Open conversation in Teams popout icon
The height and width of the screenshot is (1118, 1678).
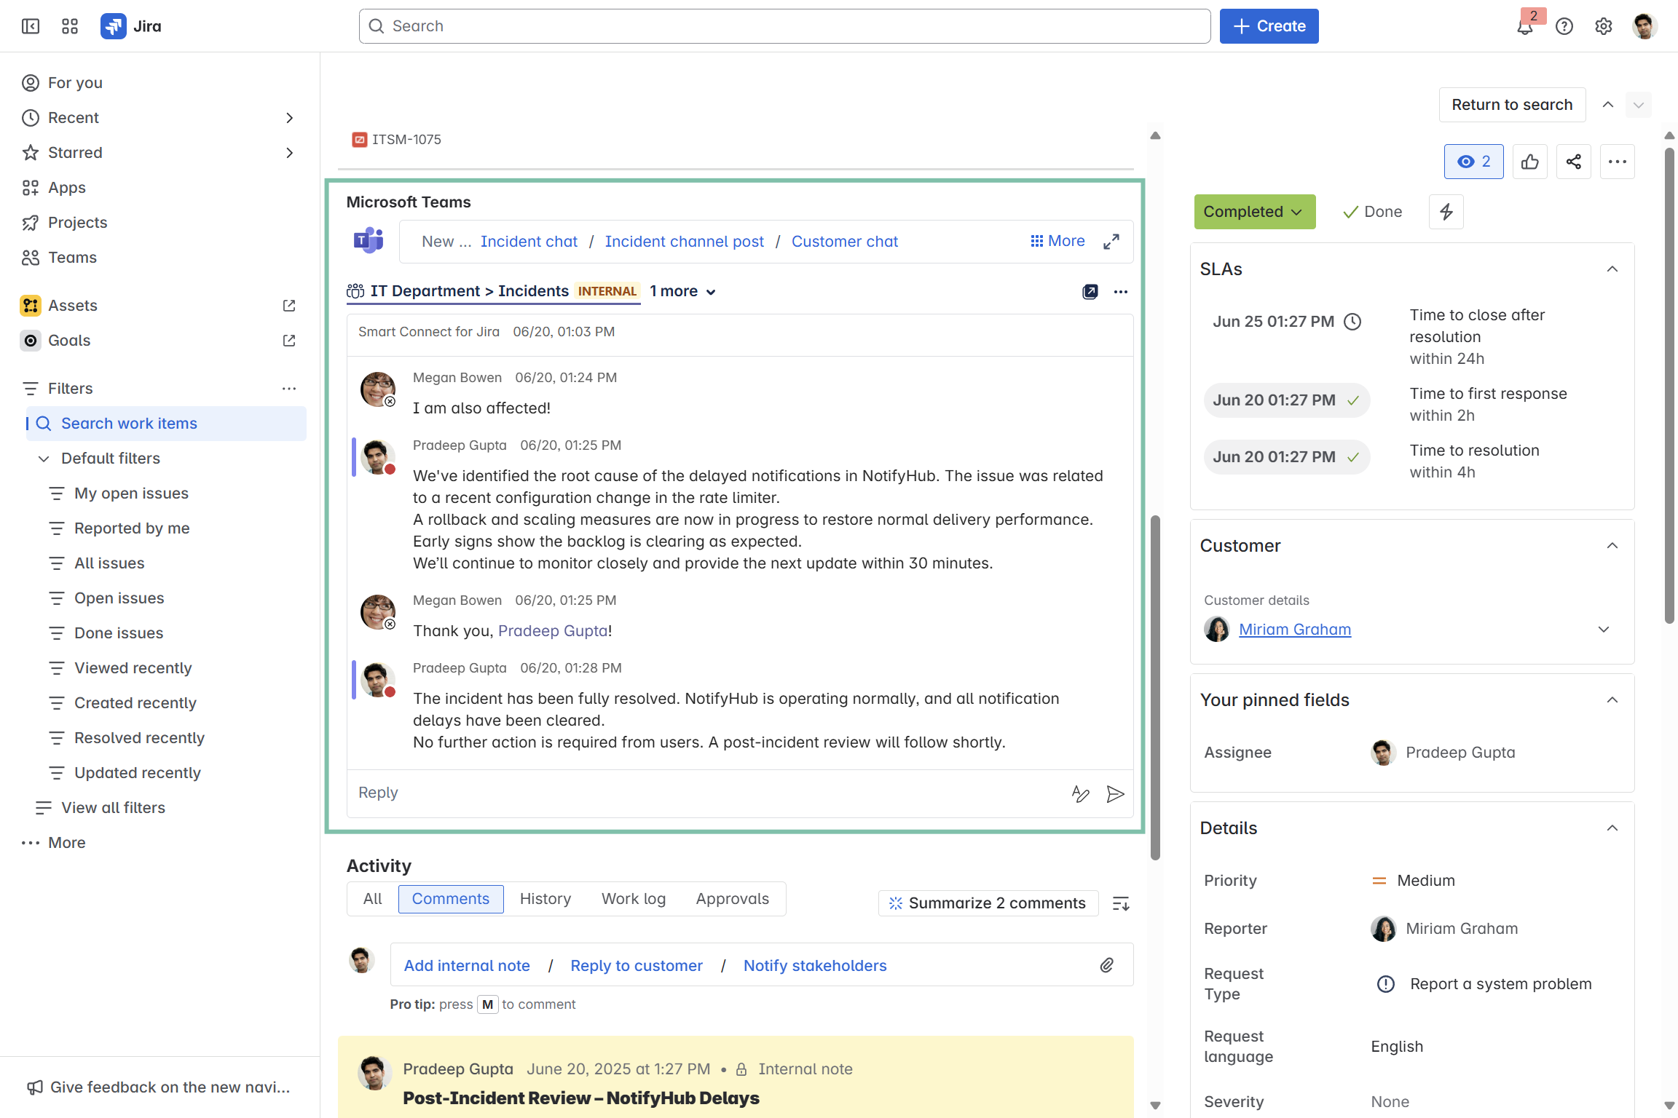point(1090,292)
